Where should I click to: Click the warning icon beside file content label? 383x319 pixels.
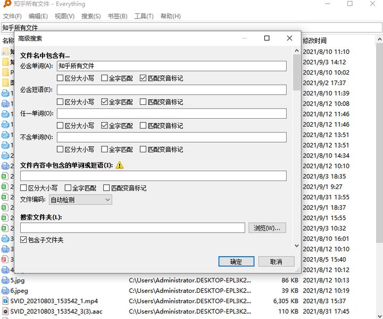tap(120, 165)
